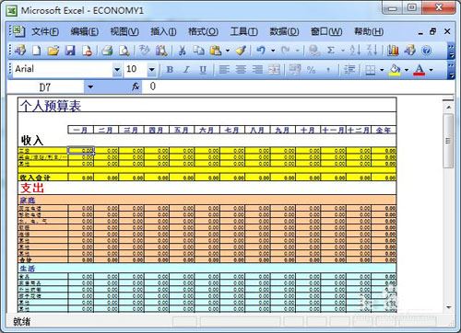Run the spelling check tool
Viewport: 461px width, 333px height.
(144, 51)
